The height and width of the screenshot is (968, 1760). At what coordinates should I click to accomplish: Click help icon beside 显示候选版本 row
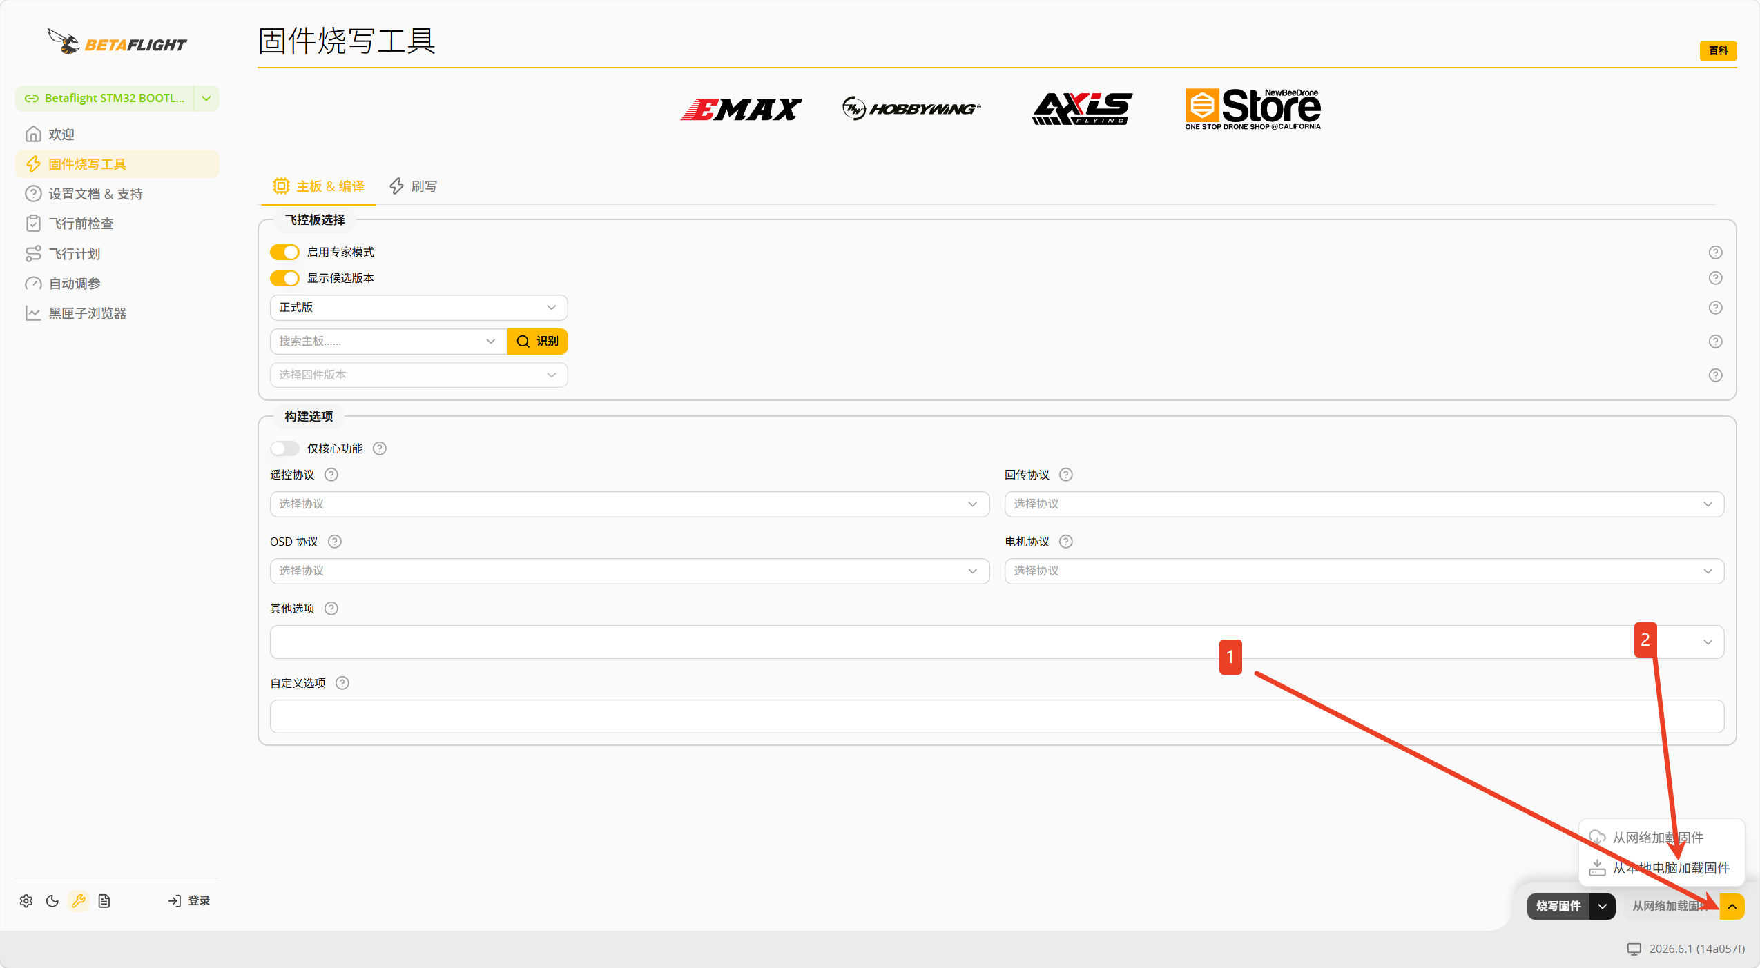point(1715,278)
